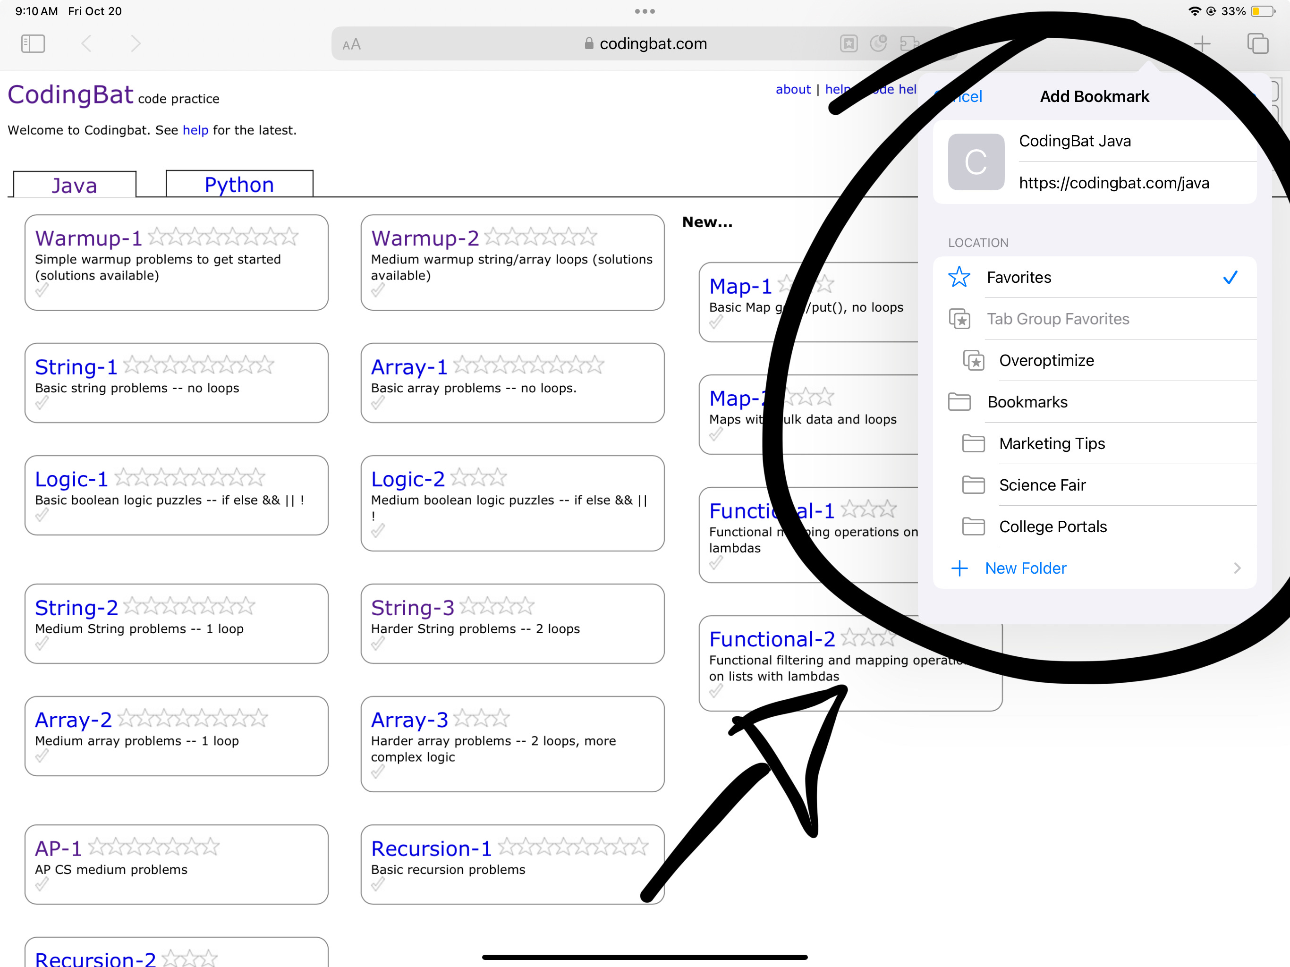Click the CodingBat logo title
This screenshot has height=967, width=1290.
70,94
